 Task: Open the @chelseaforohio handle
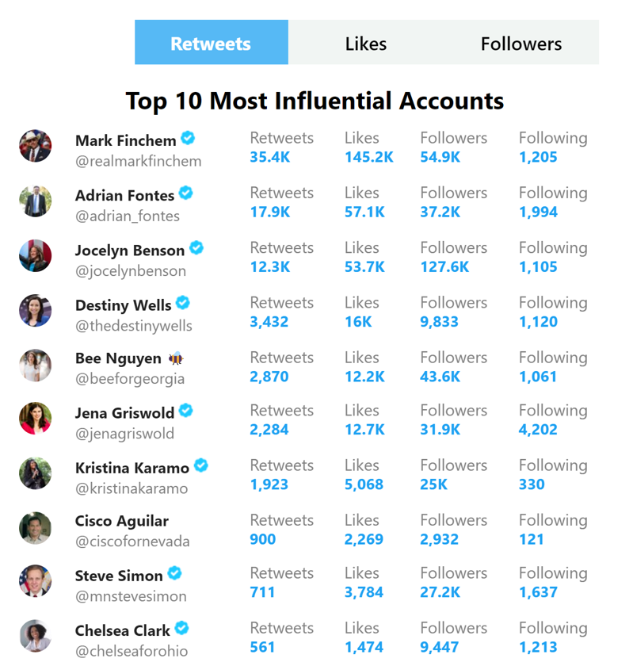(x=132, y=651)
